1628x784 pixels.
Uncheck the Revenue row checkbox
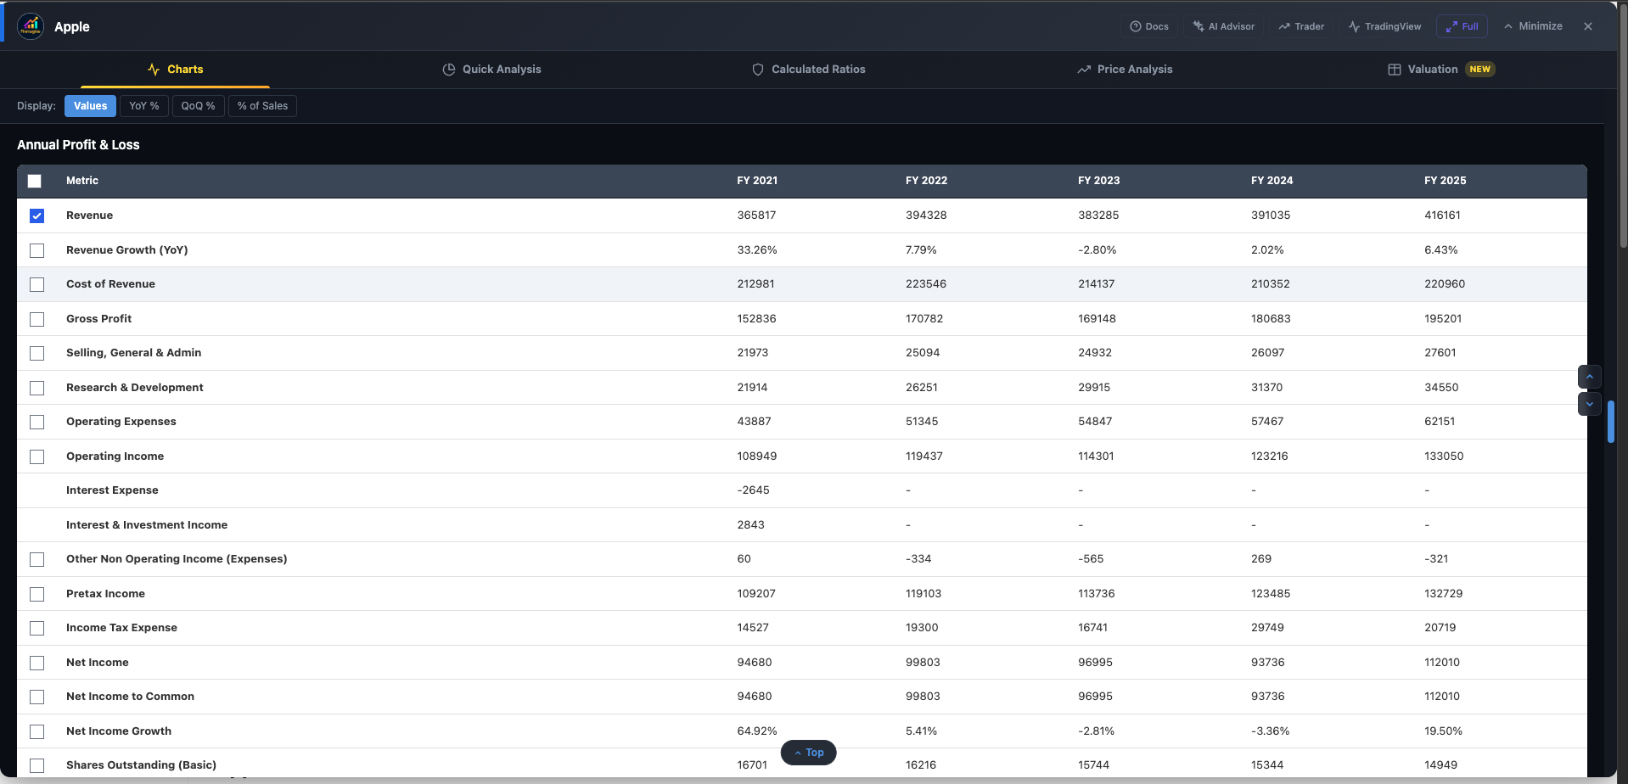click(x=36, y=216)
